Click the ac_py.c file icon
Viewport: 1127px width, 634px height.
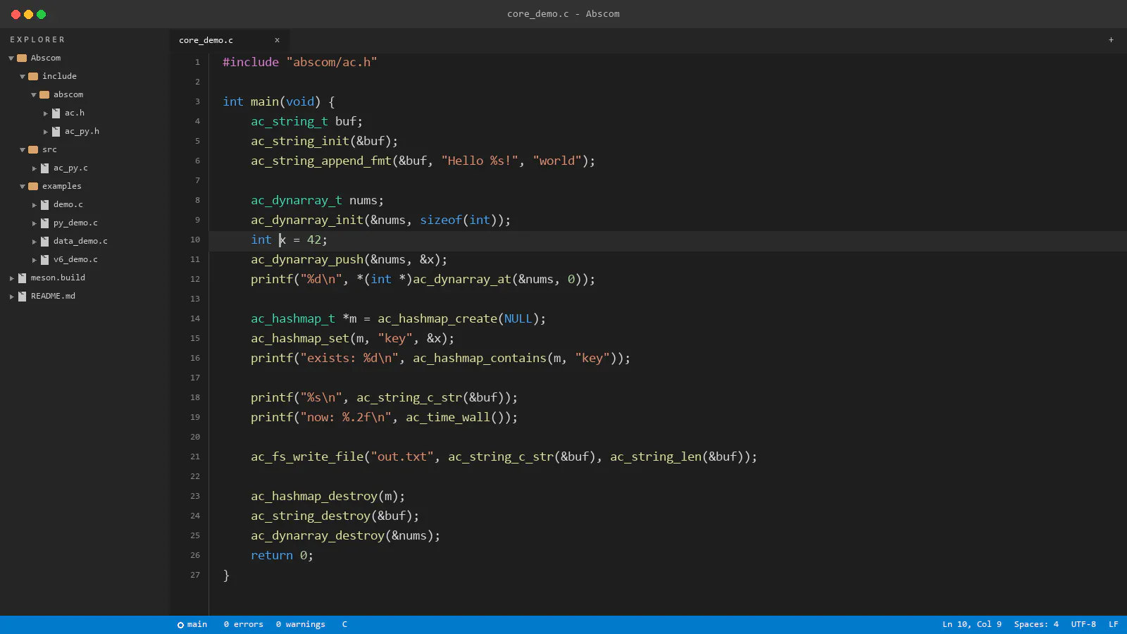(44, 168)
